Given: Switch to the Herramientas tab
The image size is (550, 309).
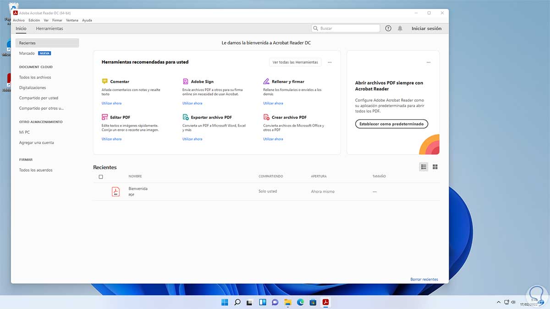Looking at the screenshot, I should [49, 28].
